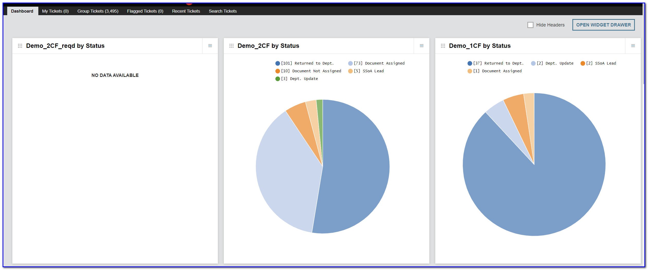The image size is (648, 270).
Task: Open the Flagged Tickets (0) tab
Action: (145, 11)
